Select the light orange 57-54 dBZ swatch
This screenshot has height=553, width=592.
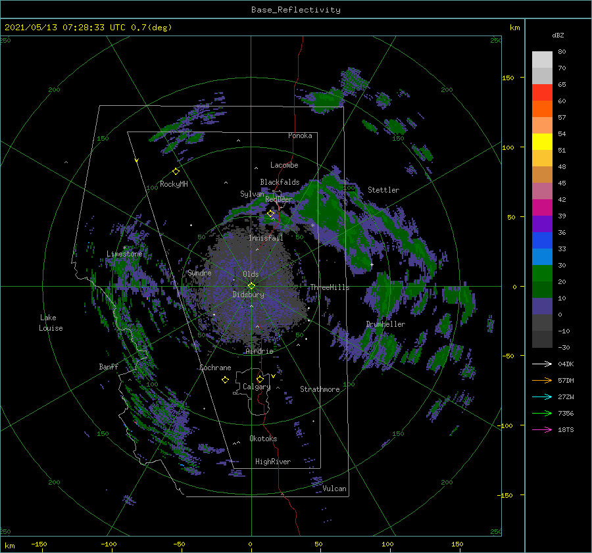point(542,125)
